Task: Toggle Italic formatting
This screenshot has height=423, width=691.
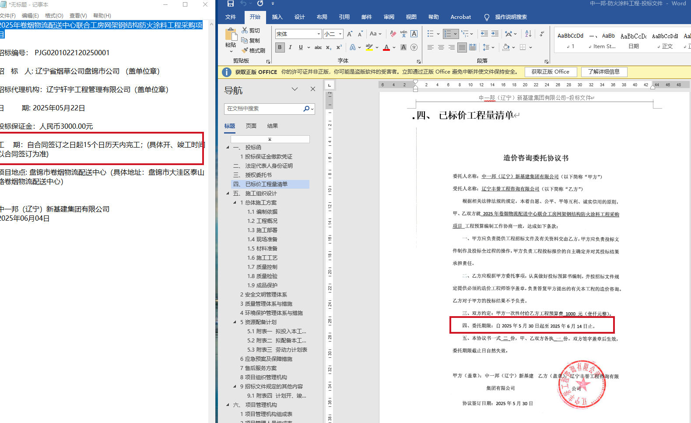Action: pos(290,47)
